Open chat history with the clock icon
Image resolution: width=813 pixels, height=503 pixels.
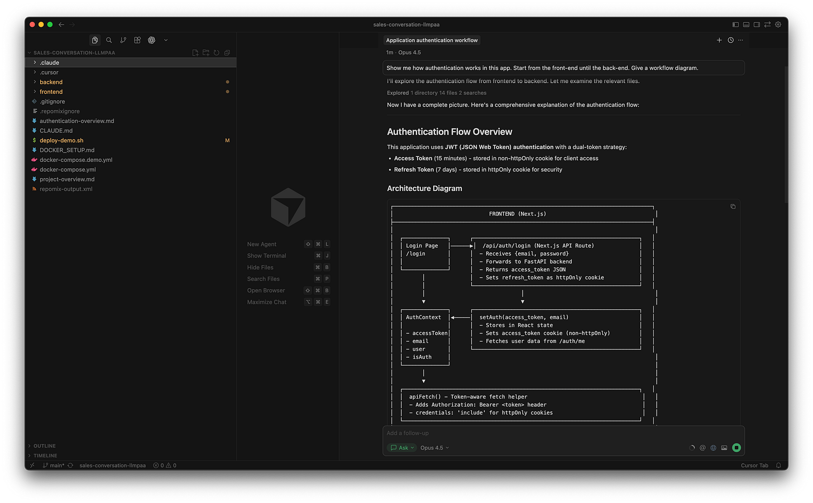coord(730,40)
